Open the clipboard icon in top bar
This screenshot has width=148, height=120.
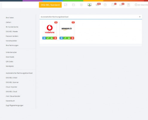click(x=128, y=5)
